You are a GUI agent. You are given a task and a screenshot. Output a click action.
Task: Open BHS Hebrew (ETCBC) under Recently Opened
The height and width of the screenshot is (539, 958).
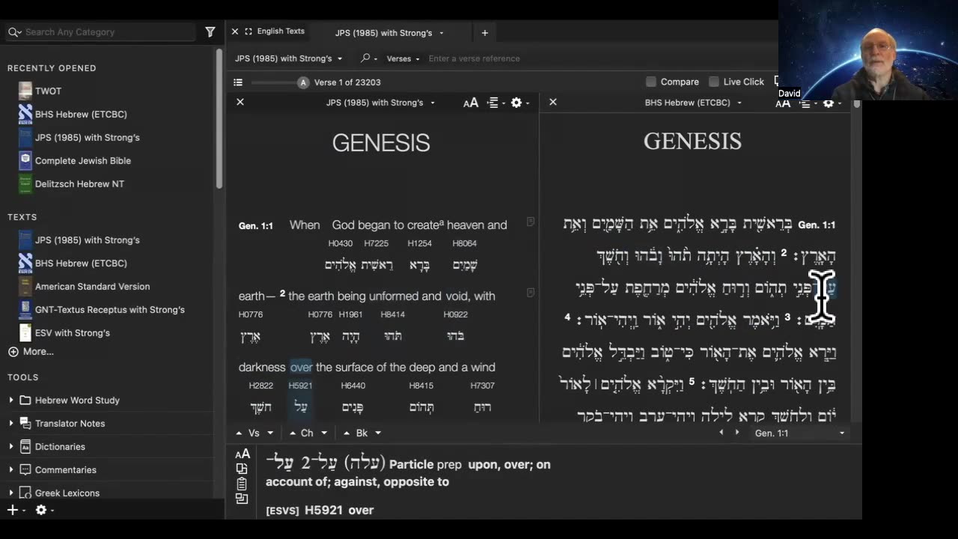click(x=81, y=114)
